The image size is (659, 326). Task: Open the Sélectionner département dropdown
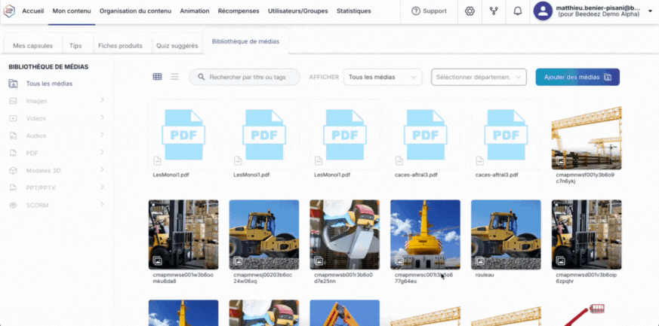pos(478,77)
